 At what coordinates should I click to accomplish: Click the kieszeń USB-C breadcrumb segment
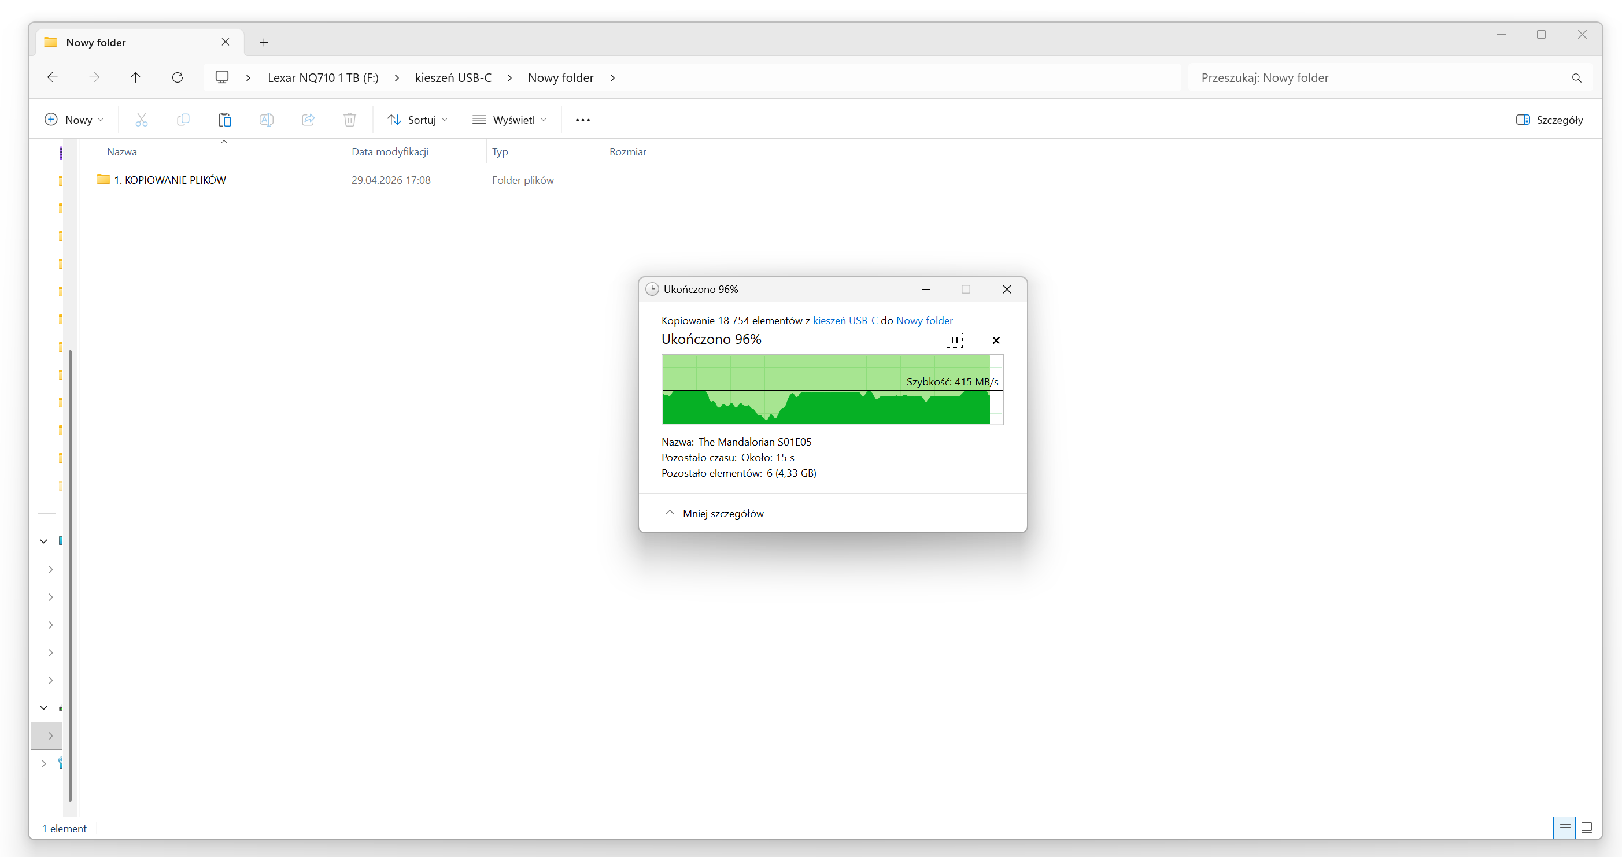[x=453, y=77]
